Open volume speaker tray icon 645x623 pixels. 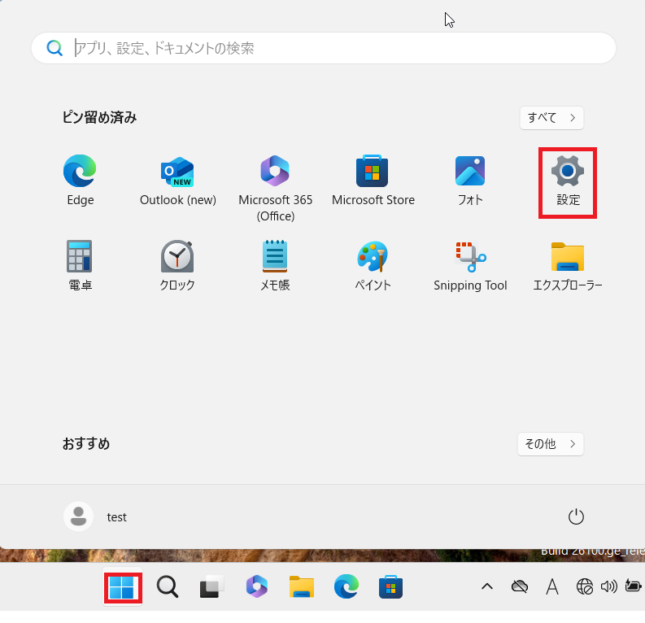(608, 586)
